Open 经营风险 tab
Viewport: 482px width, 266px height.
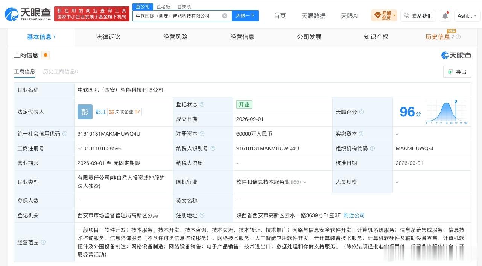pyautogui.click(x=175, y=37)
